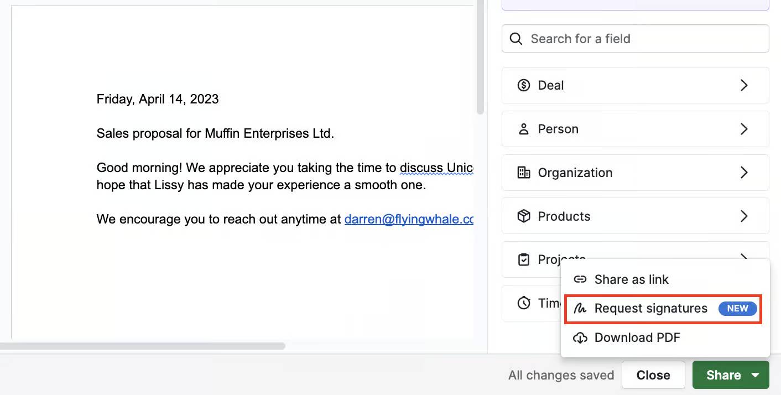Click the Deal dollar icon
781x395 pixels.
(x=523, y=85)
